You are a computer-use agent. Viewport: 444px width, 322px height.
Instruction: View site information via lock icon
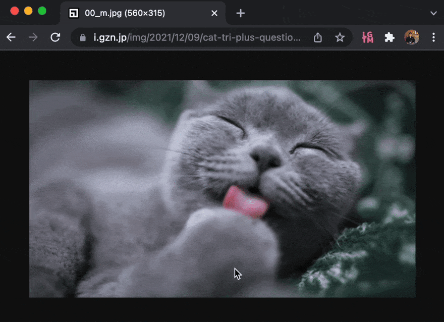(x=83, y=37)
